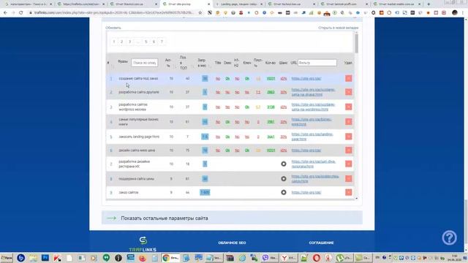Delete the row 'разработка дизайна ресторана'
468x263 pixels.
[348, 164]
